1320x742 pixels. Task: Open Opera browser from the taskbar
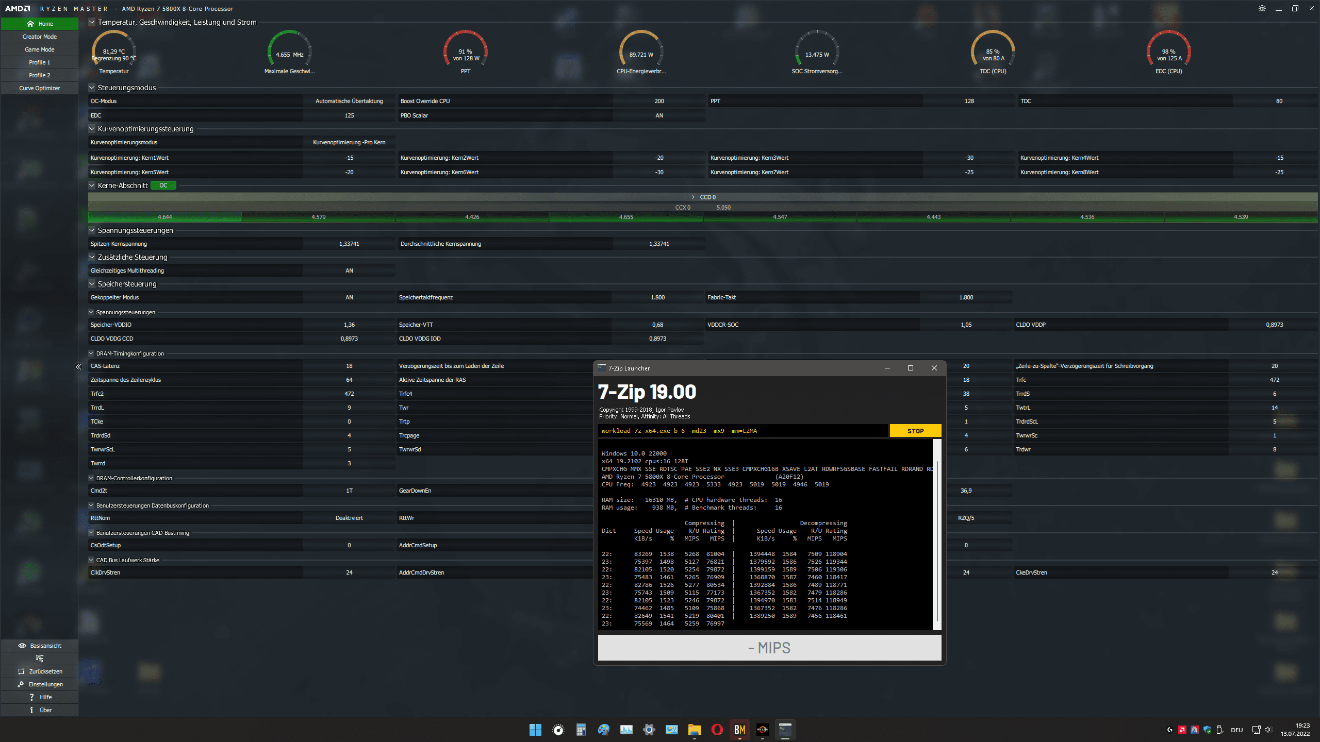(717, 730)
